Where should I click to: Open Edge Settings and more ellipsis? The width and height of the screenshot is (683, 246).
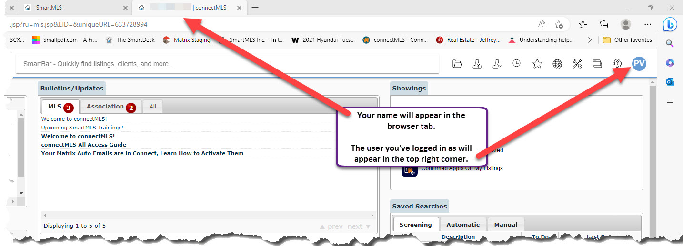click(647, 24)
